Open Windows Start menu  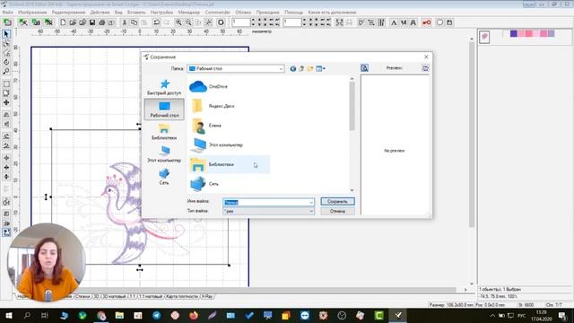click(8, 315)
